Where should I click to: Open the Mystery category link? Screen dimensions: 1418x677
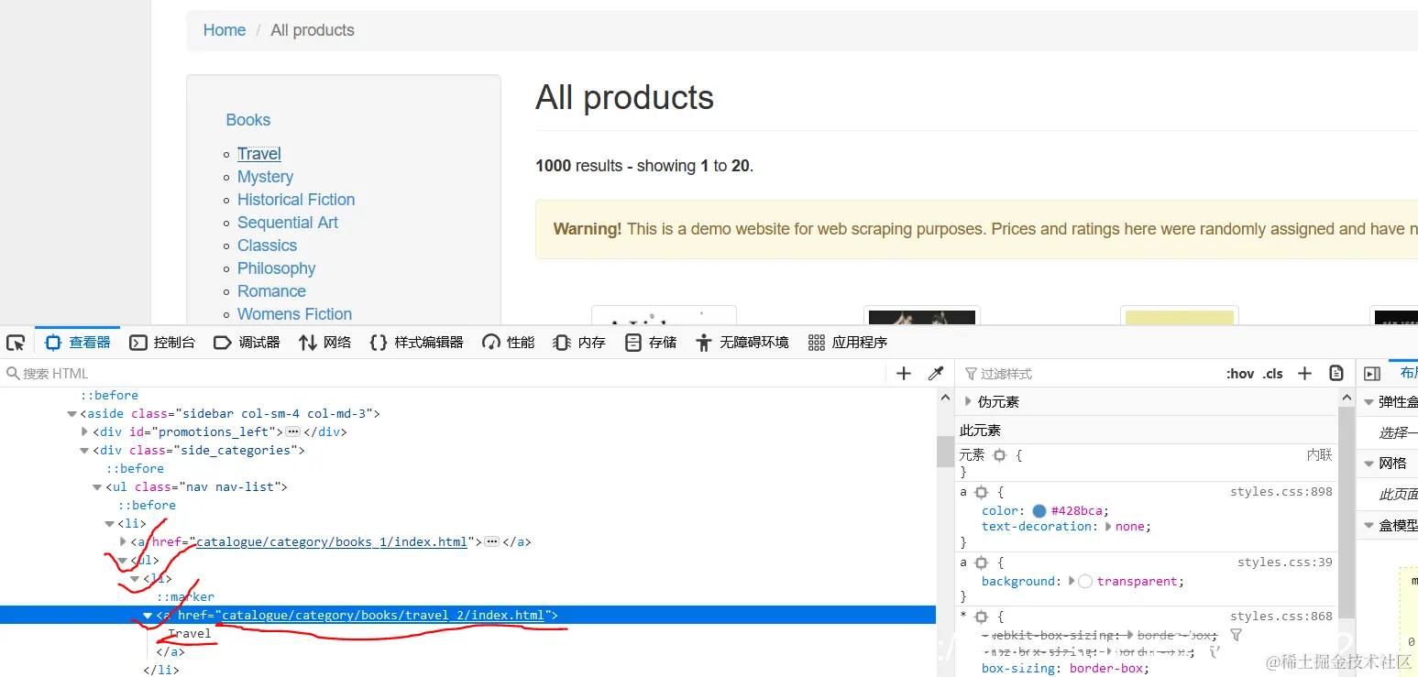pyautogui.click(x=266, y=177)
